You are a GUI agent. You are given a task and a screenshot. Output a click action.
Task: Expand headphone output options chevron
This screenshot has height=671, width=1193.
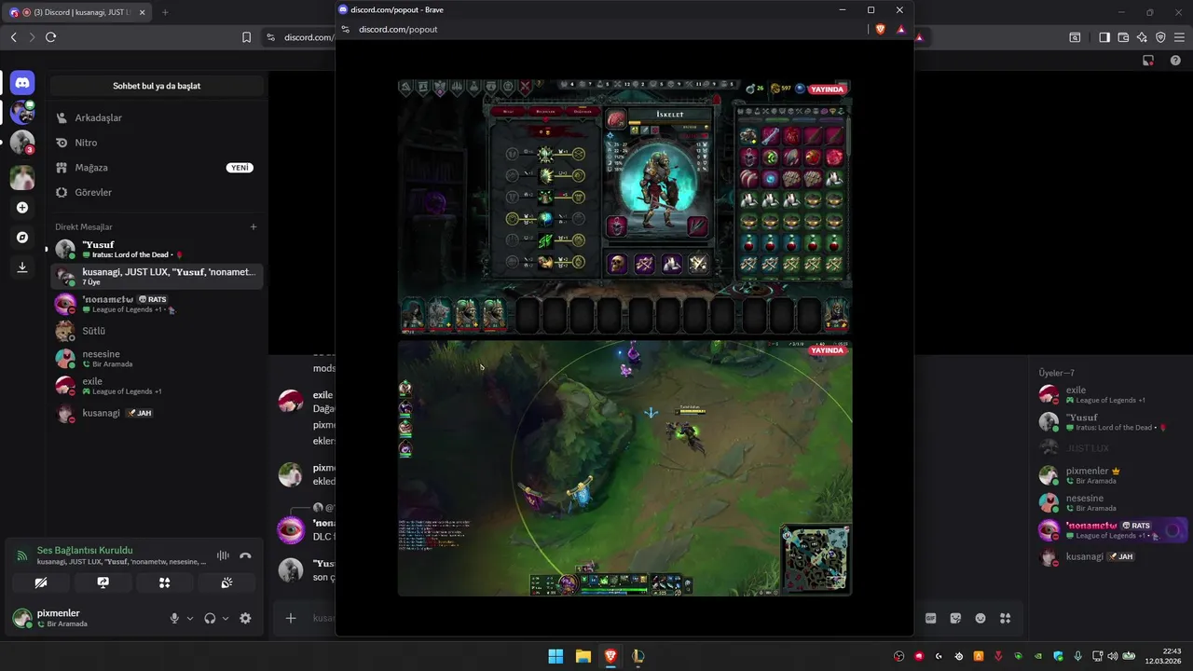click(226, 618)
